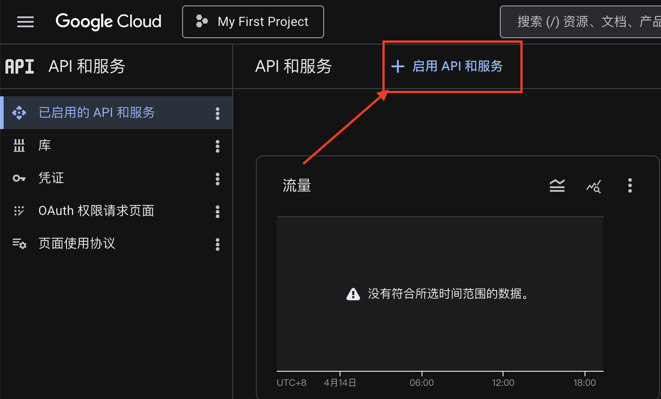Select 凭证 in the sidebar
Viewport: 661px width, 399px height.
(x=51, y=178)
